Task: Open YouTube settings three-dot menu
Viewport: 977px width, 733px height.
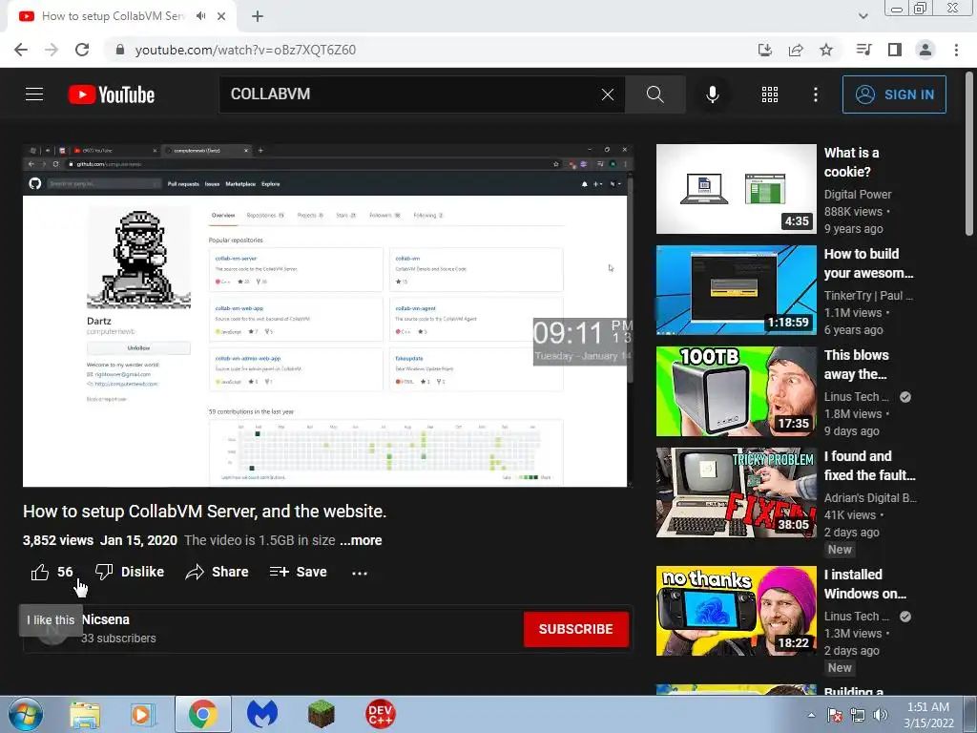Action: pyautogui.click(x=815, y=94)
